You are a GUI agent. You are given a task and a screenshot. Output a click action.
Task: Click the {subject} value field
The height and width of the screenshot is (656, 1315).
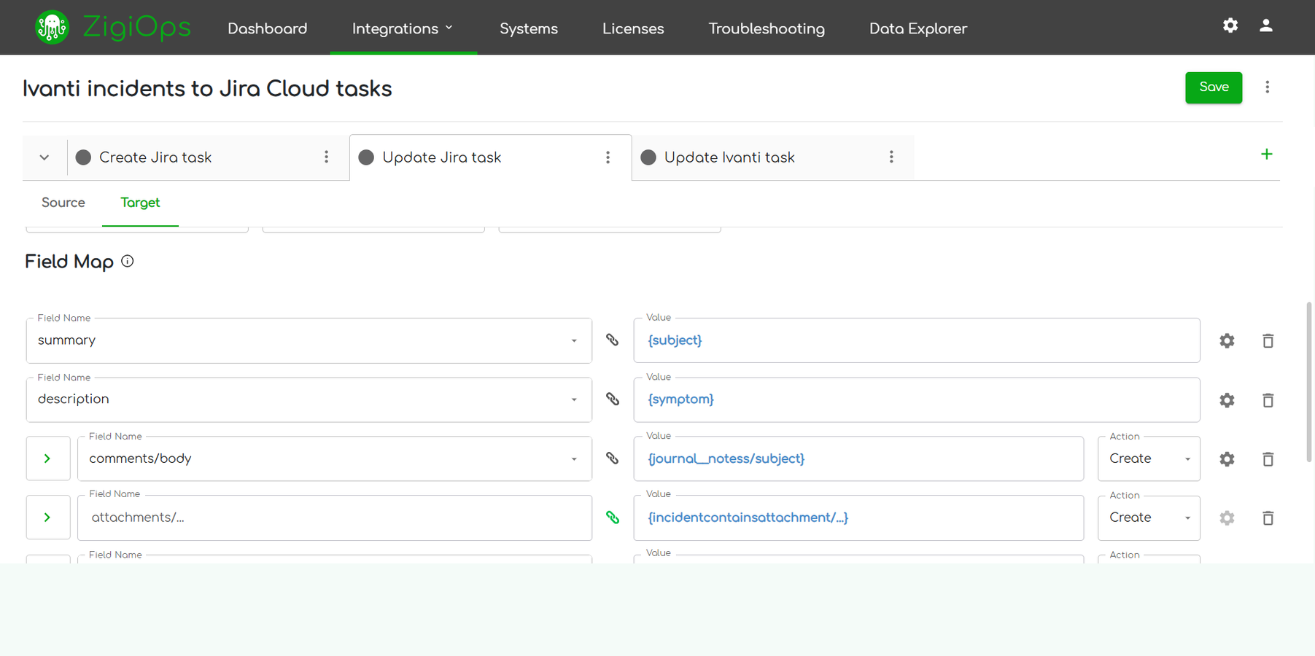click(917, 340)
